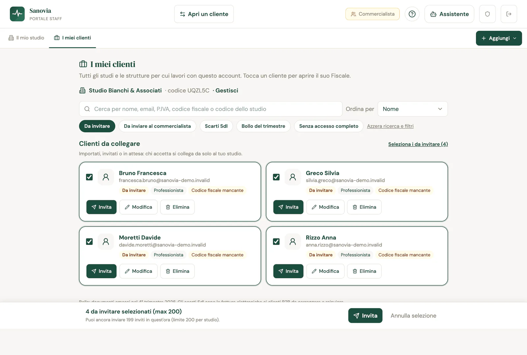
Task: Click the Commercialista role badge
Action: 373,14
